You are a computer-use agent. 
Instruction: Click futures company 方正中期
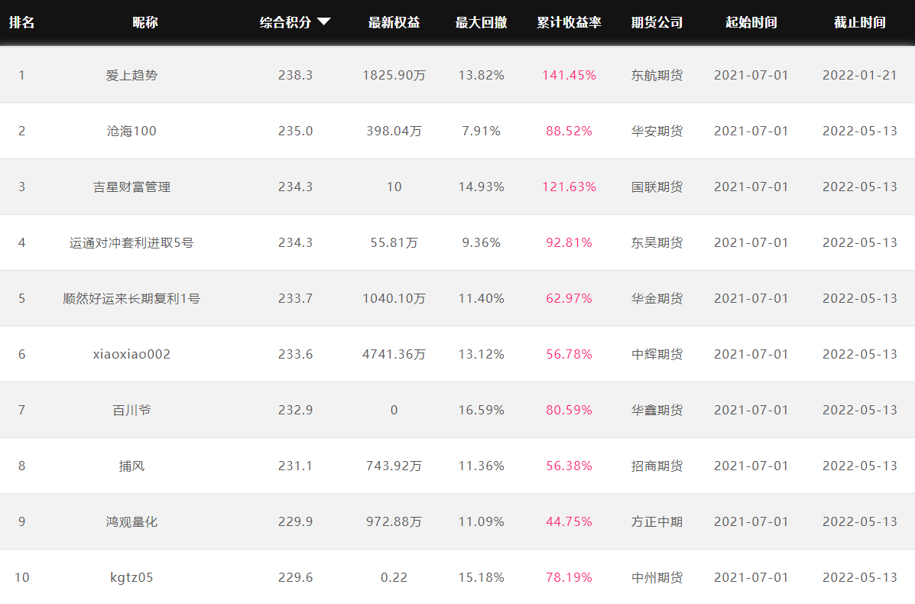point(657,521)
